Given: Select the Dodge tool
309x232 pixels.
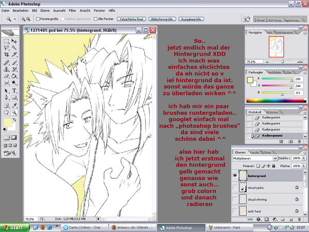Looking at the screenshot, I should click(14, 82).
